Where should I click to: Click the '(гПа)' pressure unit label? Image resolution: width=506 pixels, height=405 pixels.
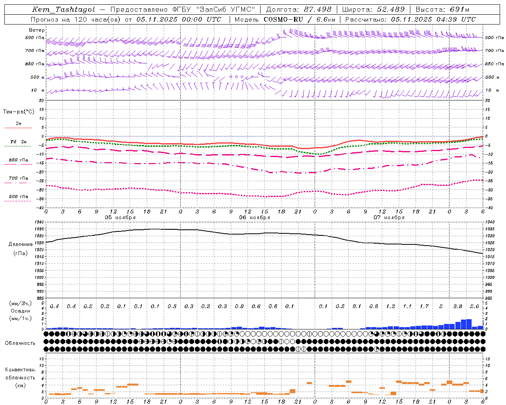click(21, 253)
